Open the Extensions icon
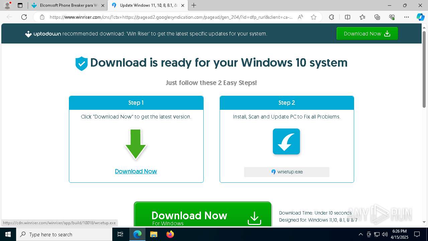The height and width of the screenshot is (241, 428). (x=331, y=17)
